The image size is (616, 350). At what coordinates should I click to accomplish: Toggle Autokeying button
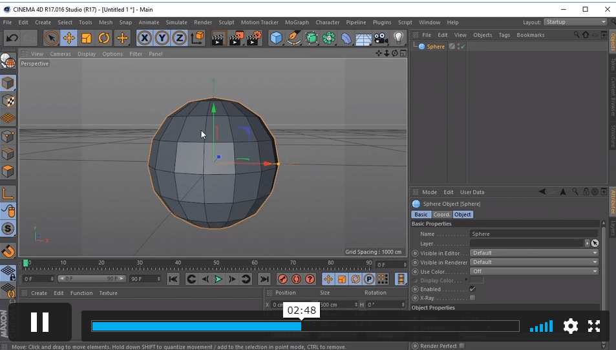click(x=296, y=279)
